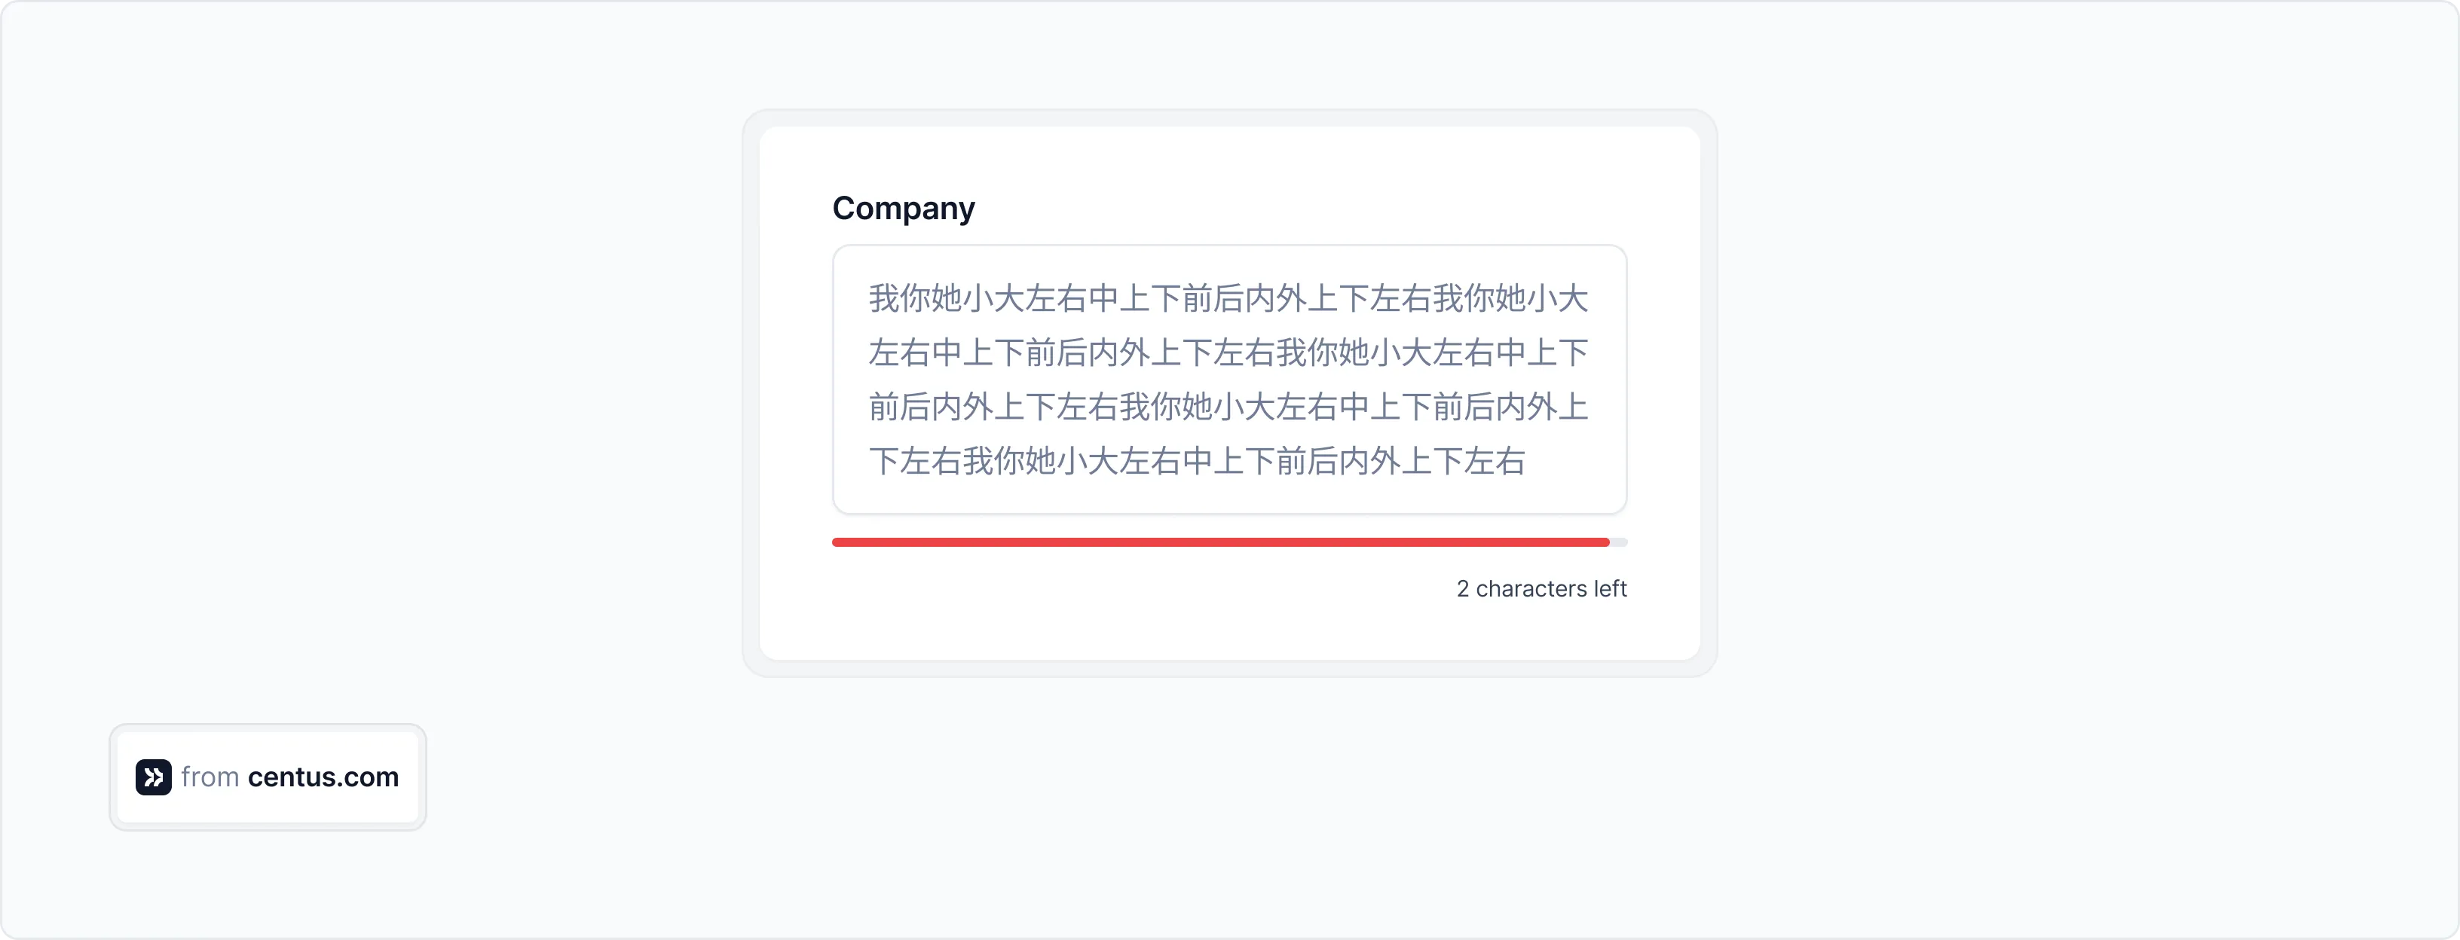Click the "2 characters left" counter
Viewport: 2460px width, 940px height.
(1541, 589)
